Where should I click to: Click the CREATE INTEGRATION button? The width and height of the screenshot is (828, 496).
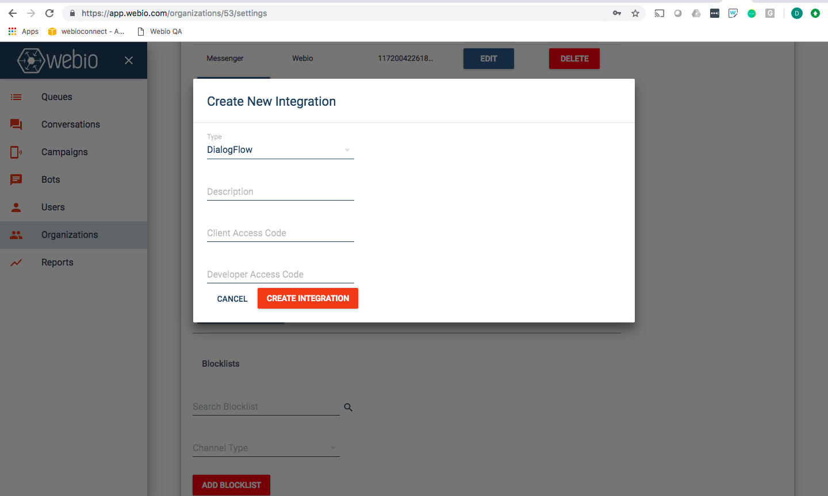[308, 298]
